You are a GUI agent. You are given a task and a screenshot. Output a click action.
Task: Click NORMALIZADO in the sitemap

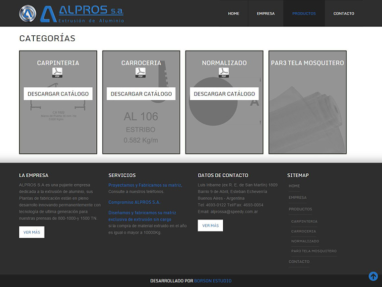305,241
